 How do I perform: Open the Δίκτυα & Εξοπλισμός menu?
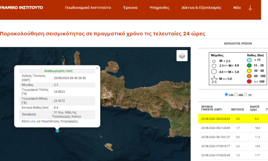click(201, 8)
